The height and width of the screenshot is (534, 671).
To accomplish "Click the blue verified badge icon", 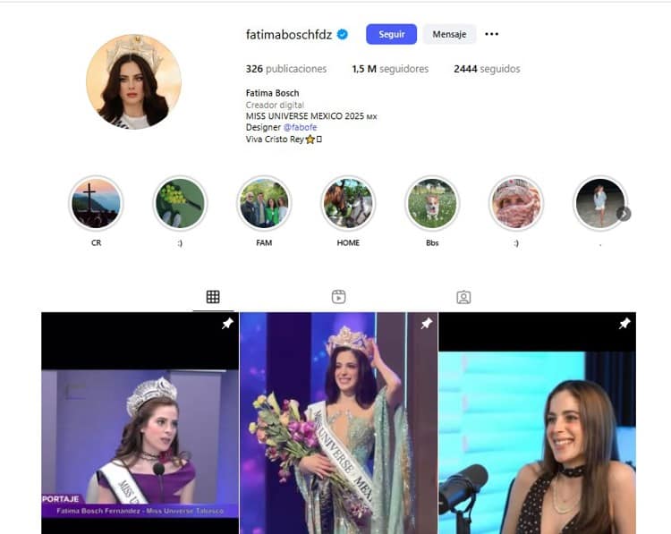I will 343,34.
